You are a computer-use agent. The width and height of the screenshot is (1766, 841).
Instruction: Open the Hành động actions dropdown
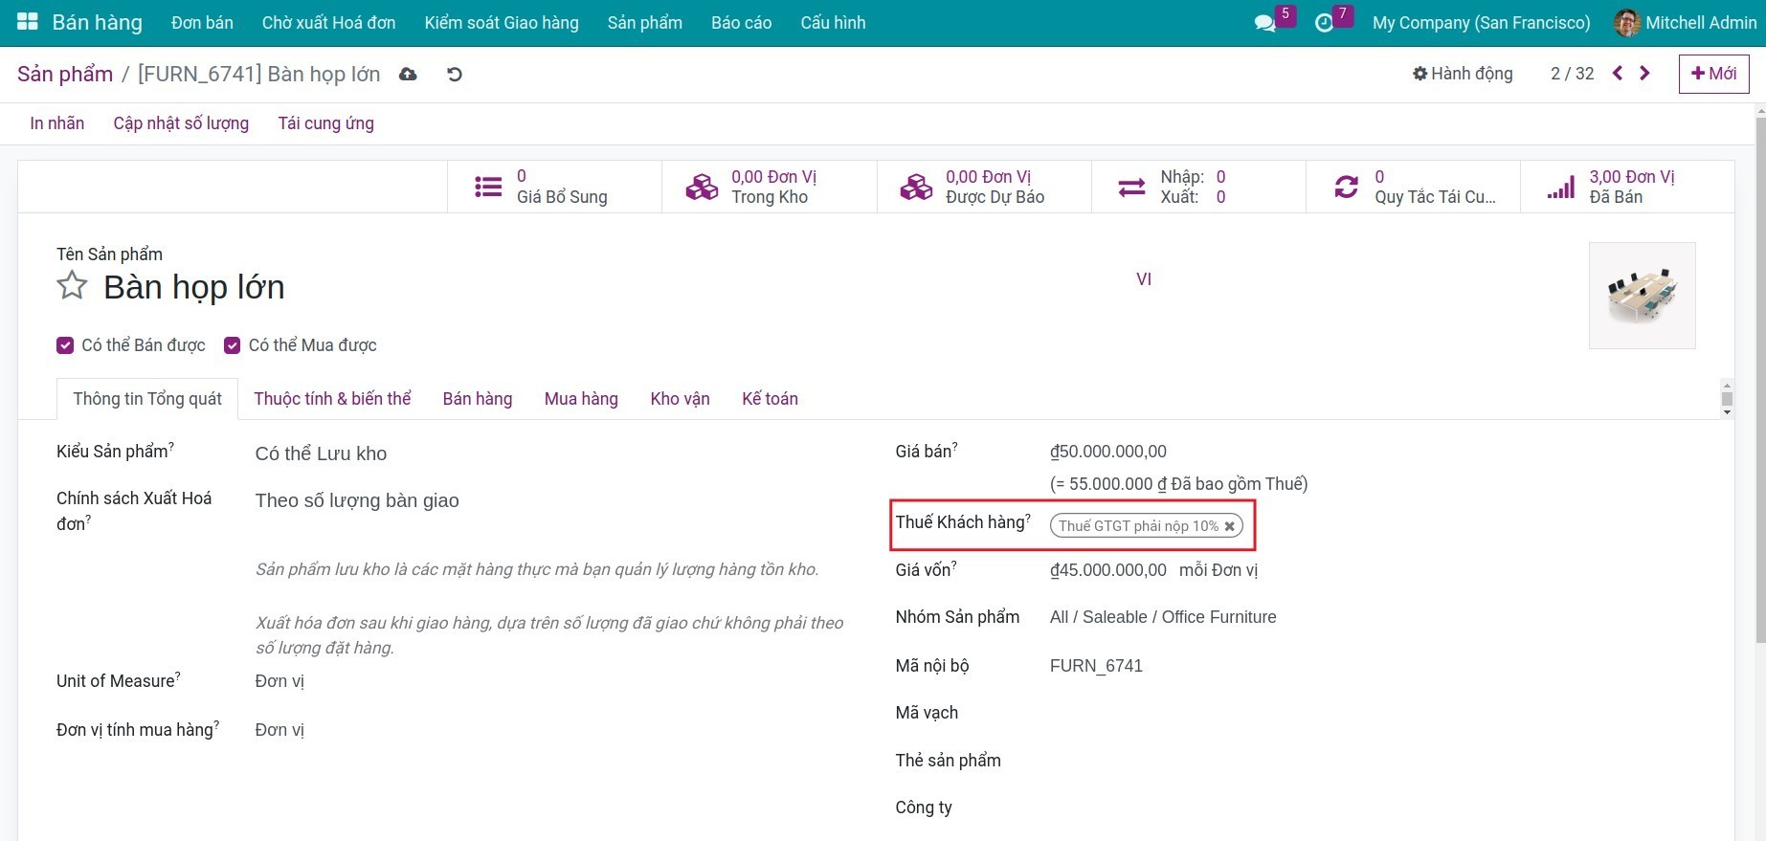[1463, 74]
